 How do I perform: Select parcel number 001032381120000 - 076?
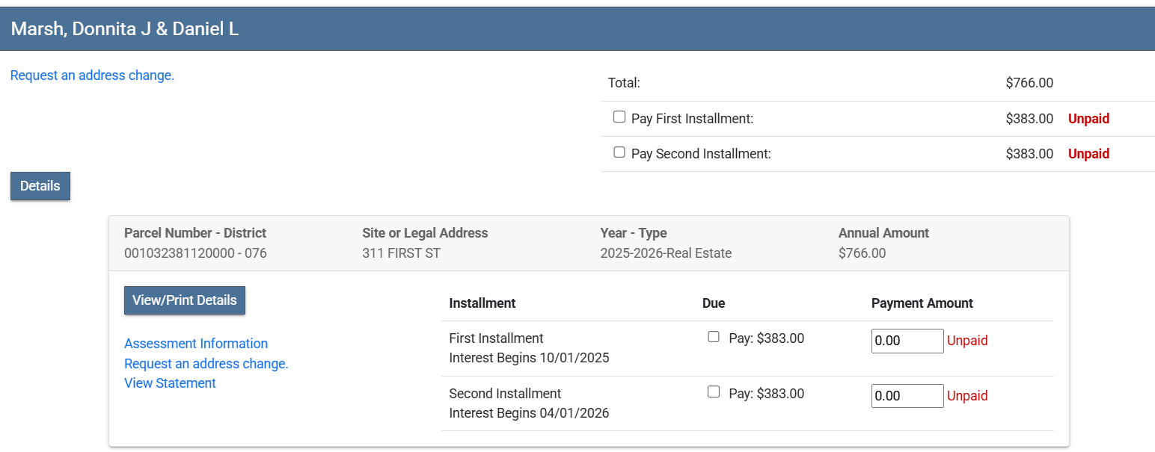195,253
